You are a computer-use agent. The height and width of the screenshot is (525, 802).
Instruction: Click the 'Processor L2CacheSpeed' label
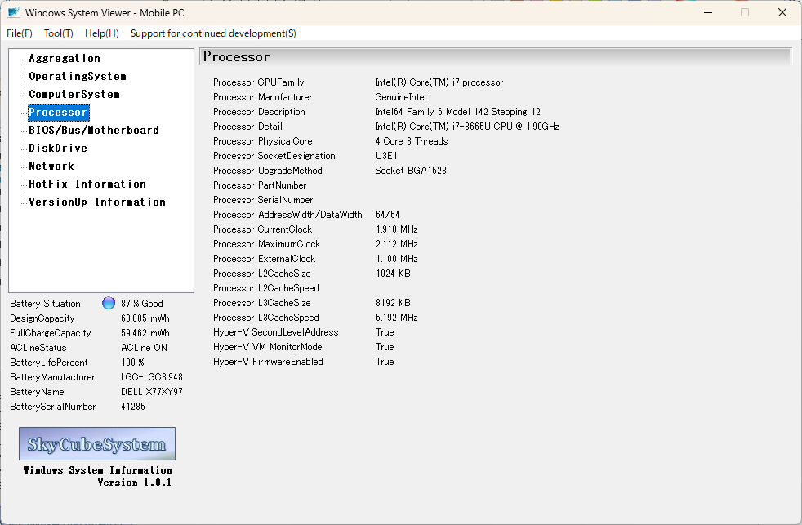click(x=266, y=288)
